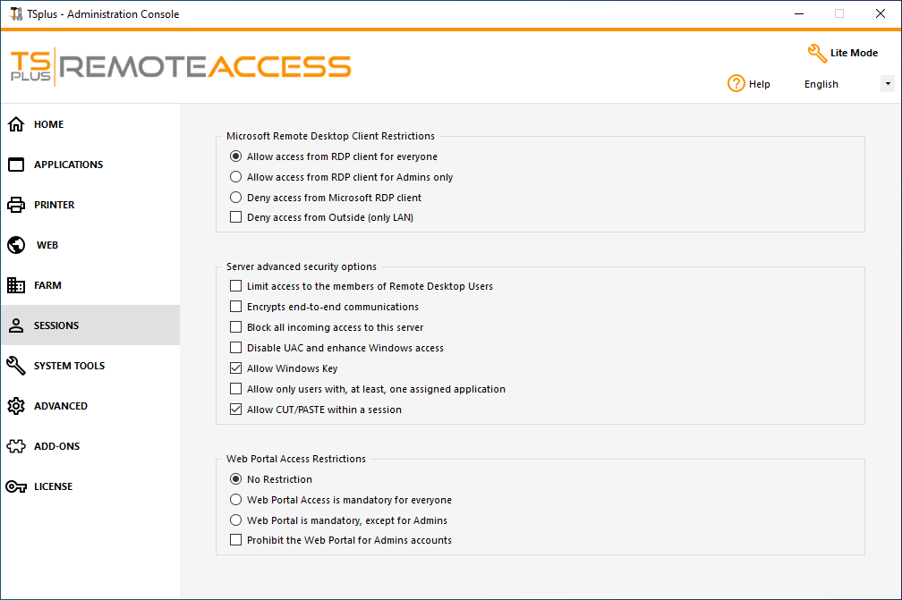Image resolution: width=902 pixels, height=600 pixels.
Task: Click the Advanced gear icon
Action: [x=16, y=406]
